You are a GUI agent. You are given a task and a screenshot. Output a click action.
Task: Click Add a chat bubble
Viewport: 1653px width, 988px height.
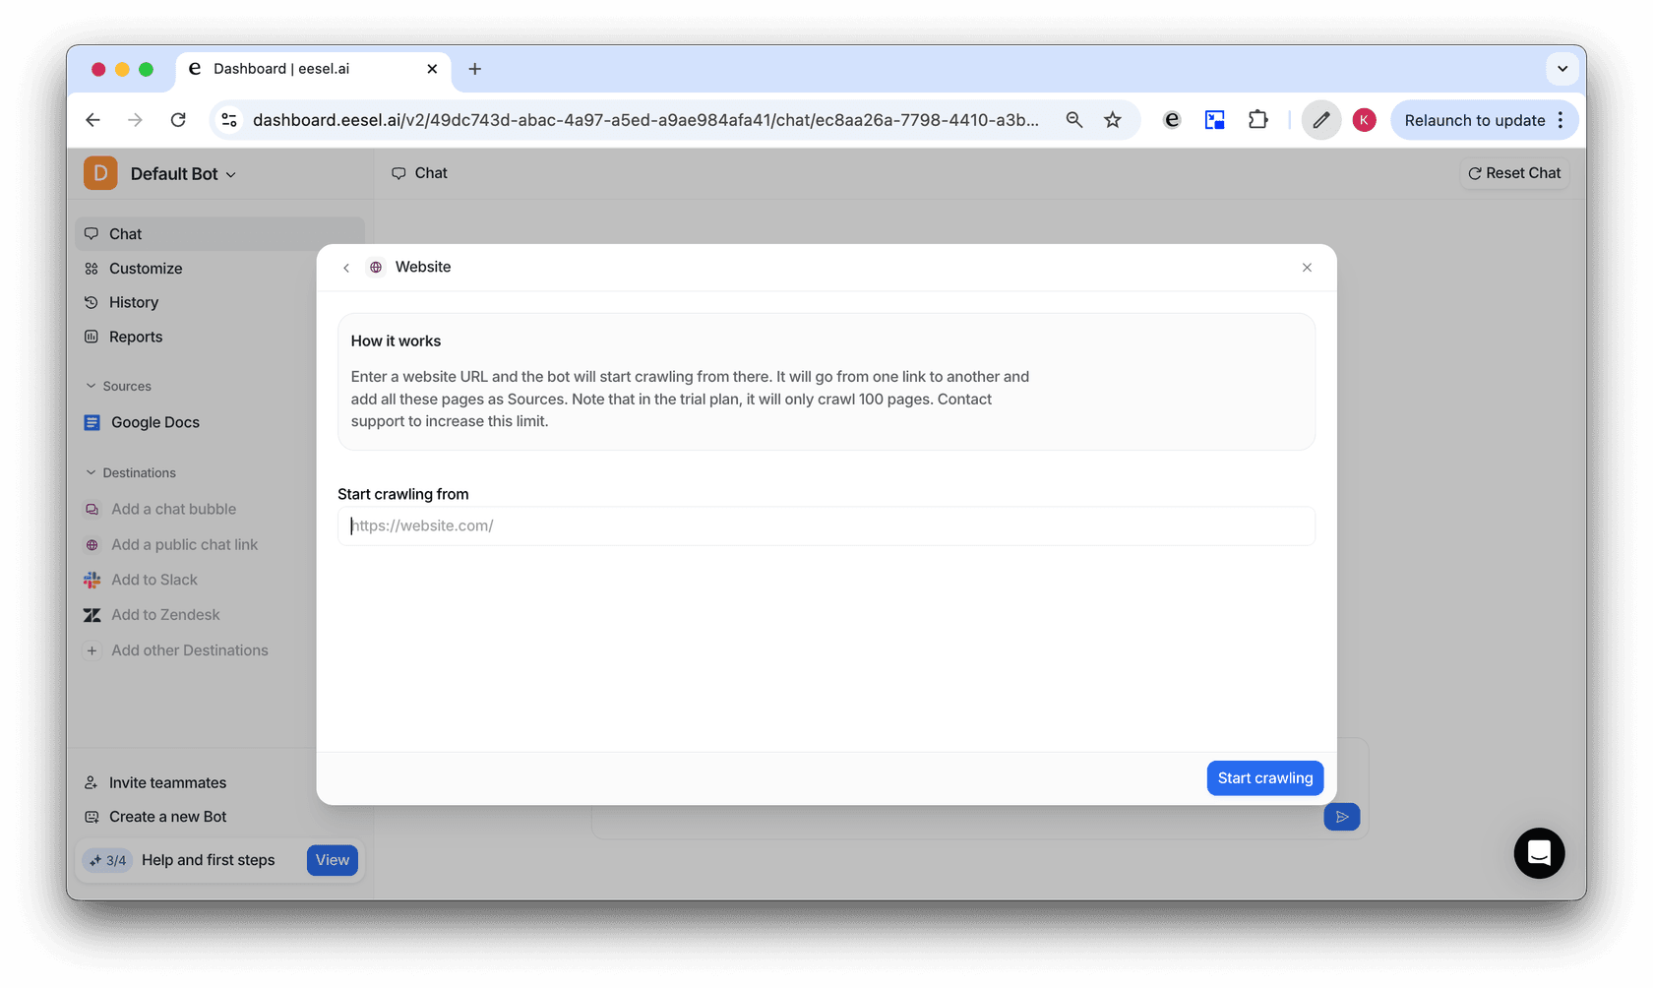[x=160, y=509]
